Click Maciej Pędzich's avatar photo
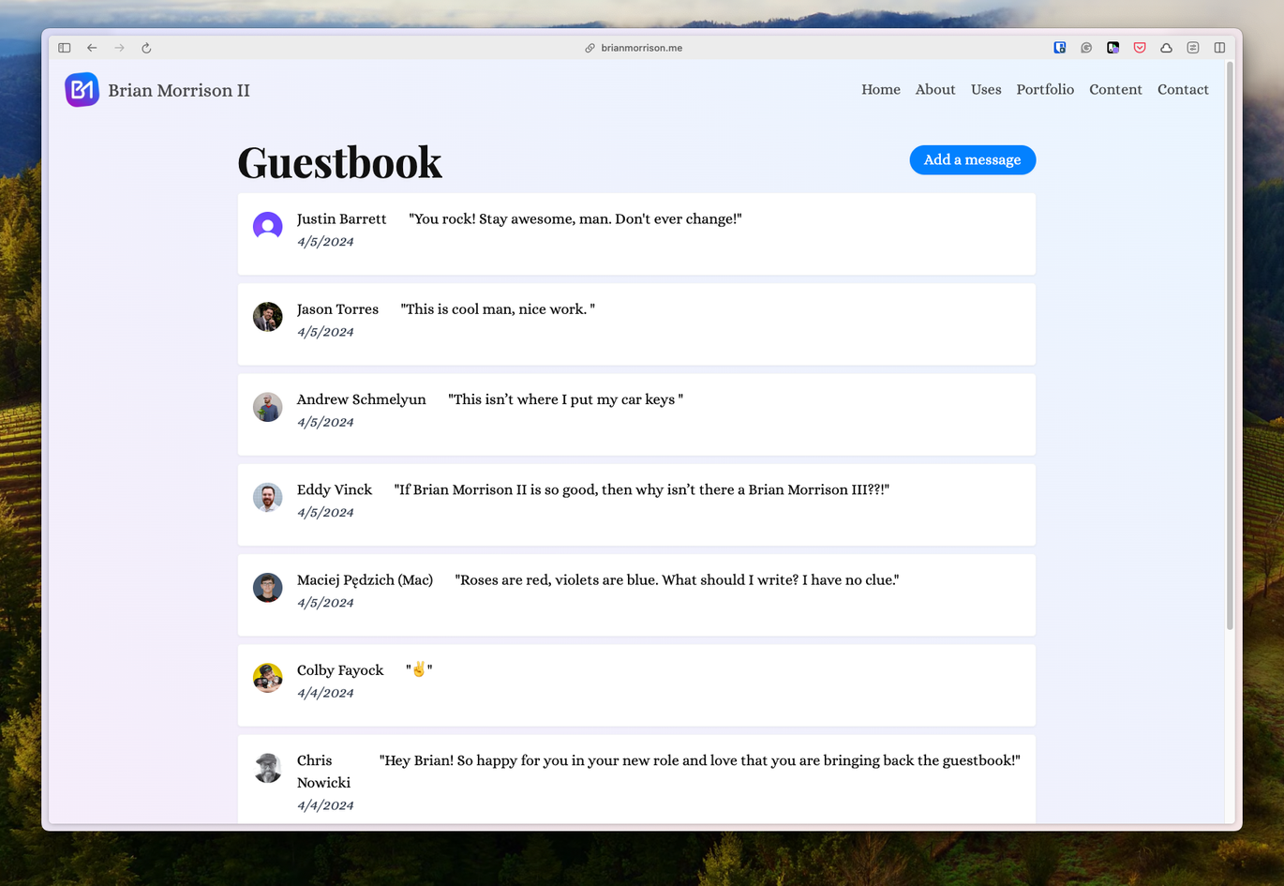1284x886 pixels. coord(268,587)
